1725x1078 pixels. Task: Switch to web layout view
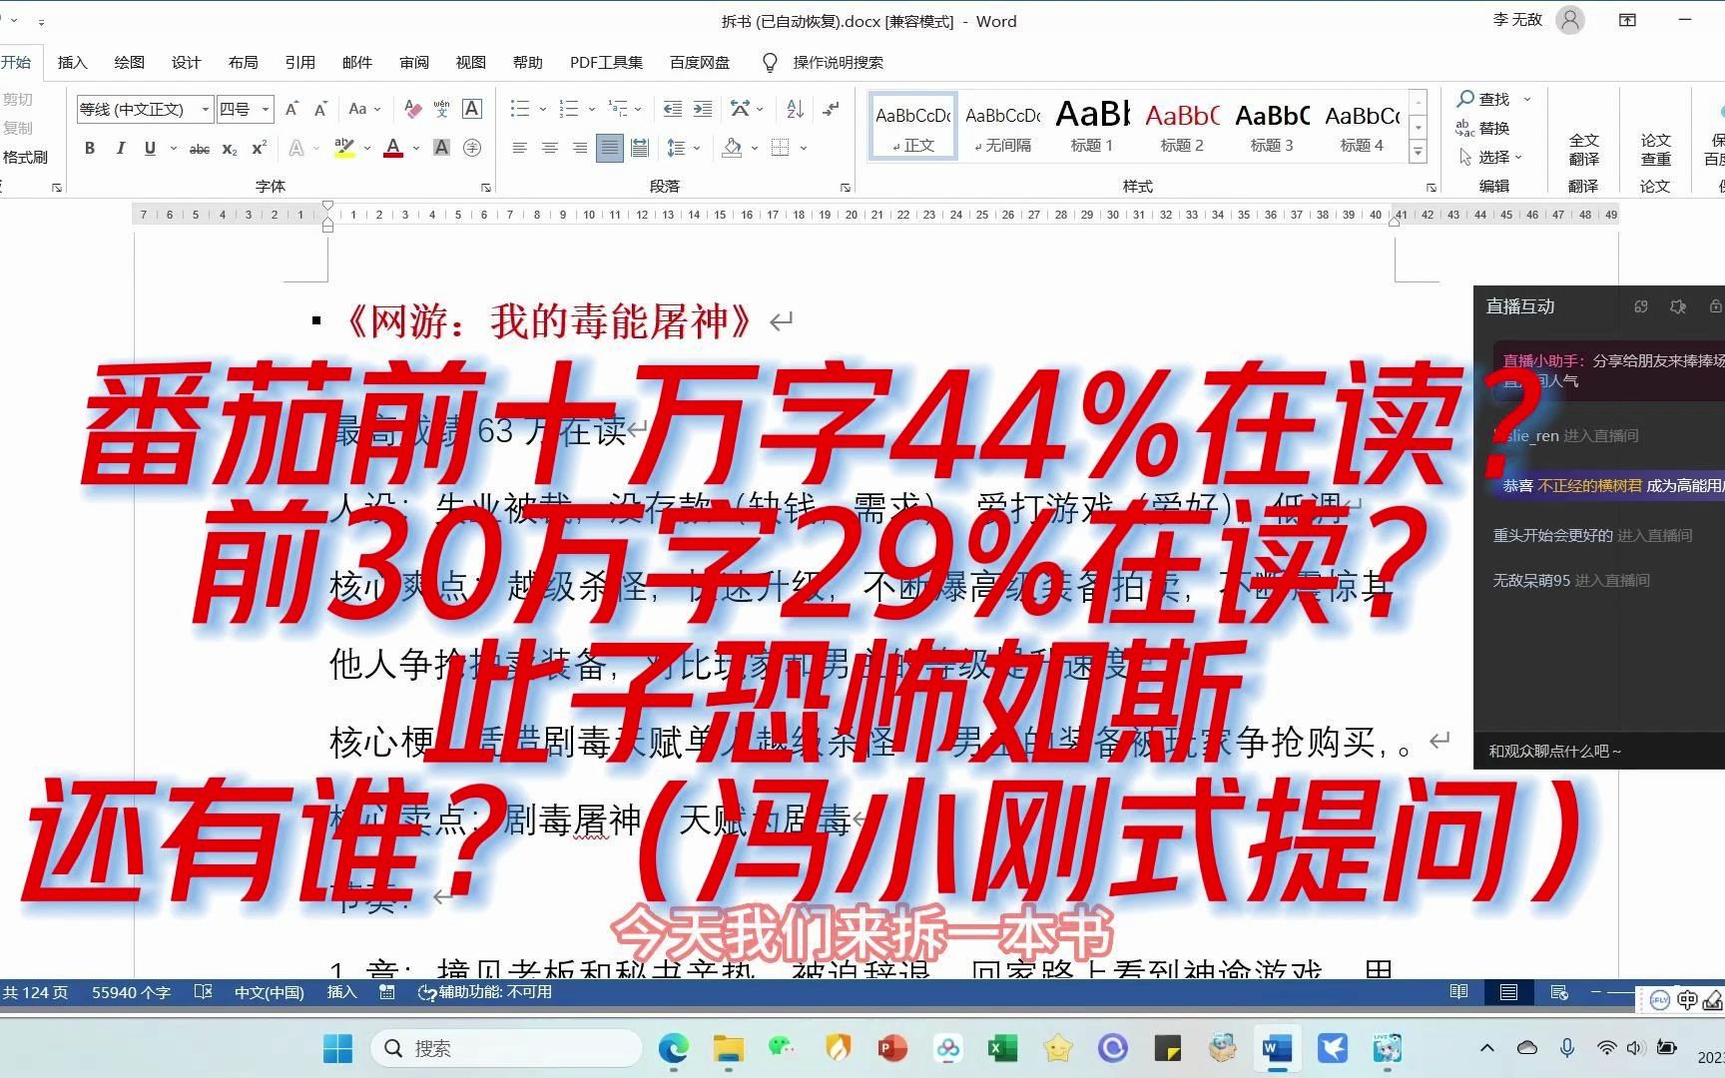tap(1558, 992)
